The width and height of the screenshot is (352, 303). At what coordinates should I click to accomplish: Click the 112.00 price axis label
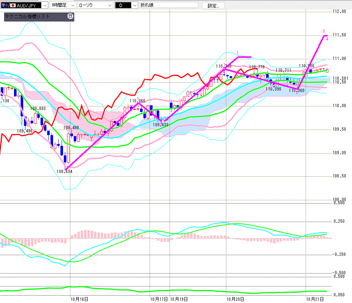point(339,11)
